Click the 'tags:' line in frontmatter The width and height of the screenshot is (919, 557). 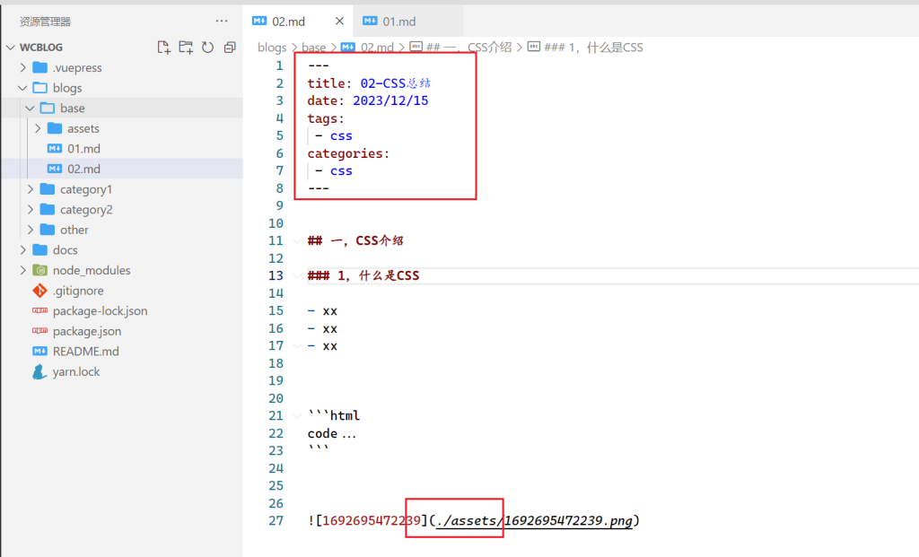pos(326,118)
